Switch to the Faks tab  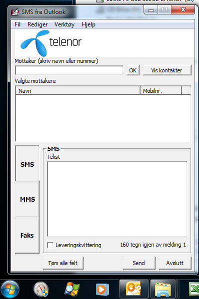(27, 235)
